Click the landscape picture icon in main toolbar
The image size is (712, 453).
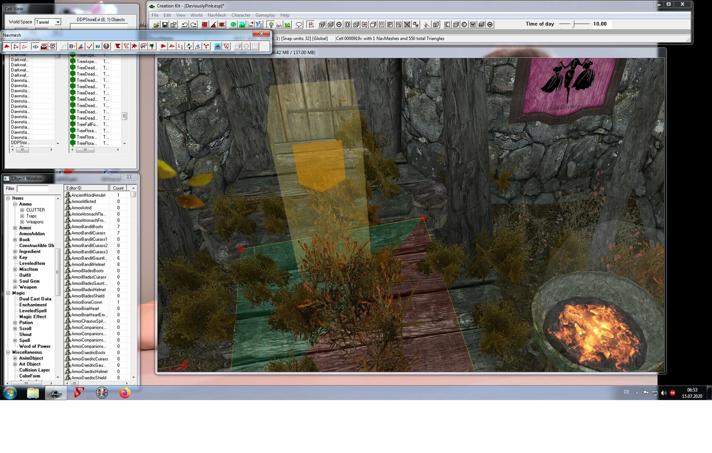point(242,25)
